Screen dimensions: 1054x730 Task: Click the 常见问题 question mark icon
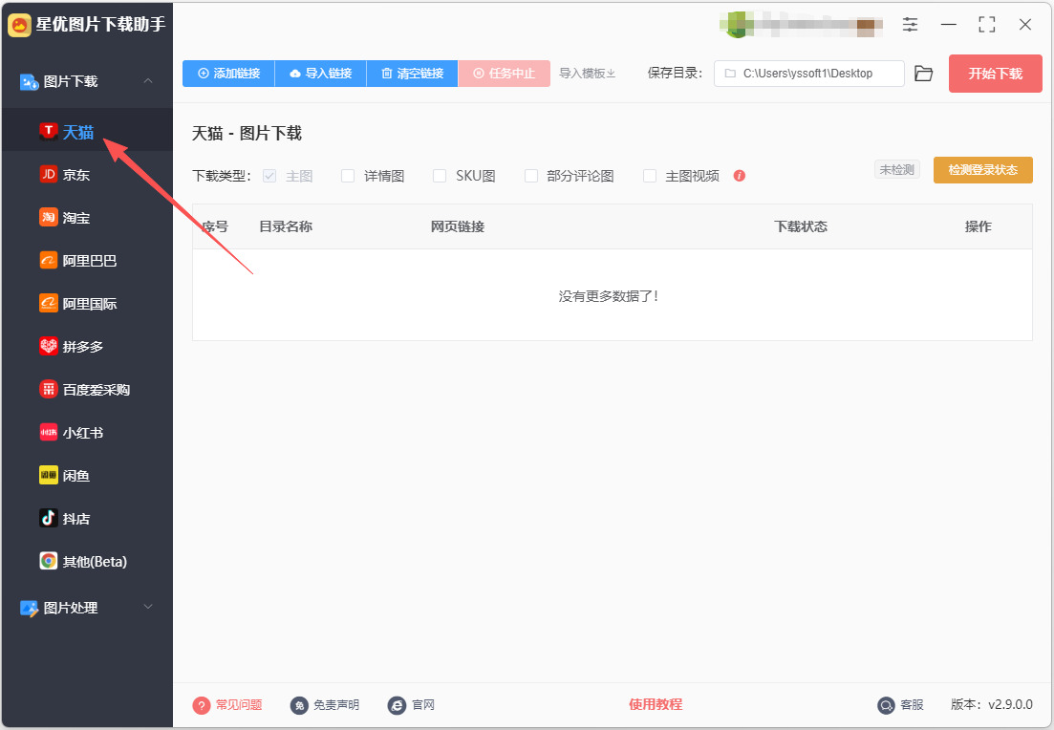pos(202,705)
